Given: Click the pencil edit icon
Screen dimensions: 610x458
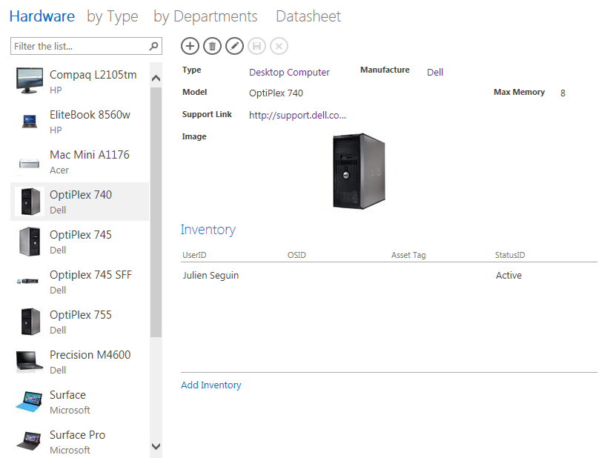Looking at the screenshot, I should pyautogui.click(x=234, y=46).
